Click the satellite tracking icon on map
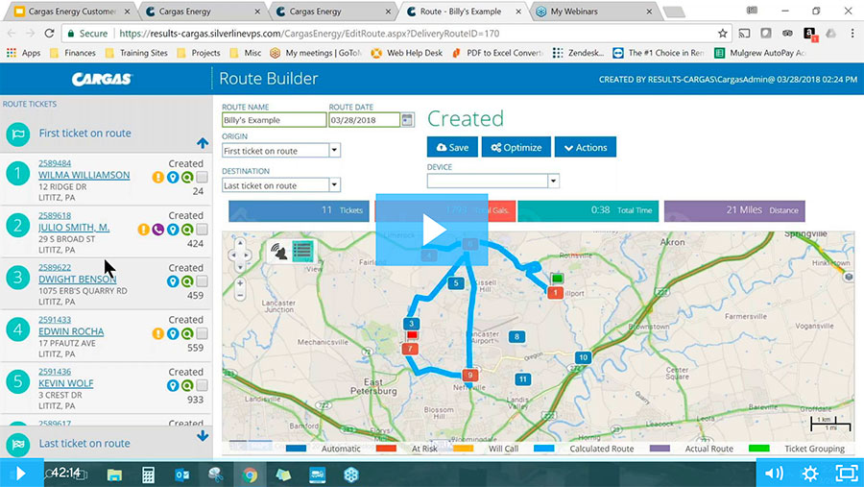This screenshot has height=487, width=864. coord(280,252)
